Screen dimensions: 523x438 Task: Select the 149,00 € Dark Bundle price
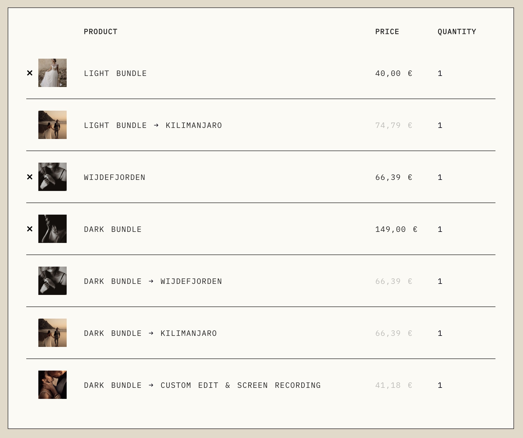pos(396,230)
